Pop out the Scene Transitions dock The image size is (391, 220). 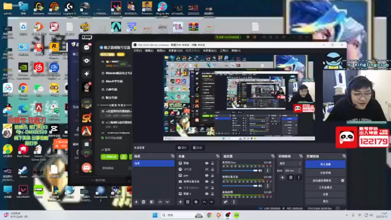click(x=301, y=156)
